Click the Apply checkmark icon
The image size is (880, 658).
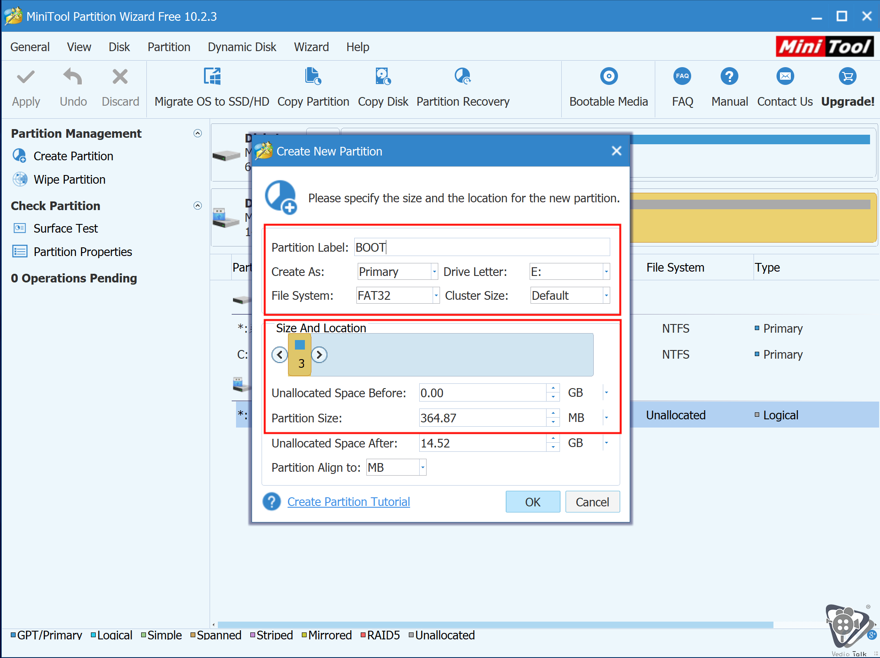[x=26, y=77]
